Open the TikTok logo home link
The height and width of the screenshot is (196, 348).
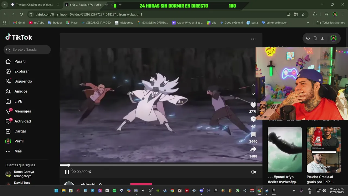[19, 37]
